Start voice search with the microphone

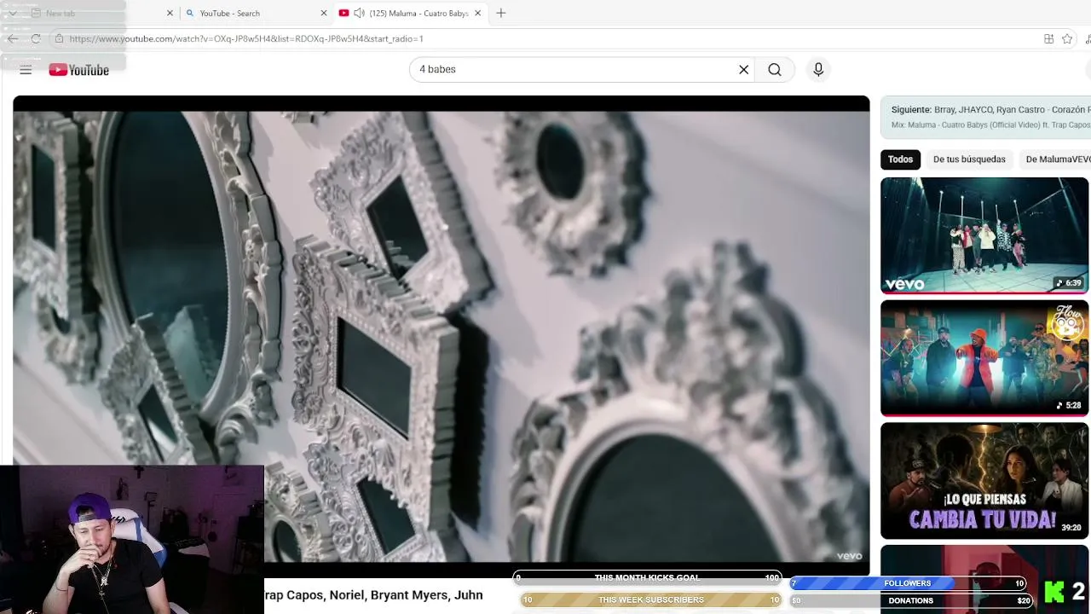point(818,70)
